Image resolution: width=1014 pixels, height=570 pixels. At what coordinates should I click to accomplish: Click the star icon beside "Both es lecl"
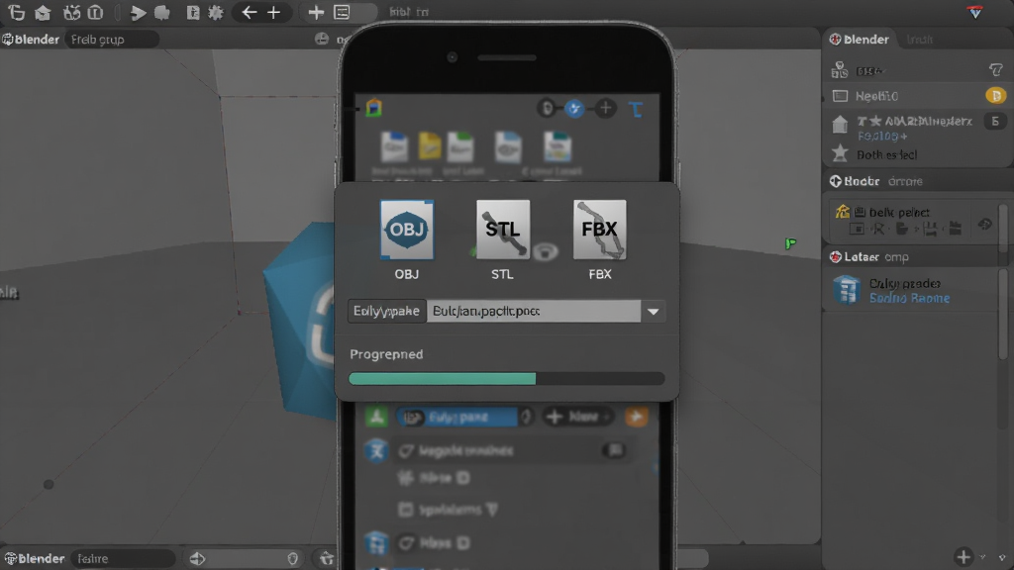click(840, 153)
